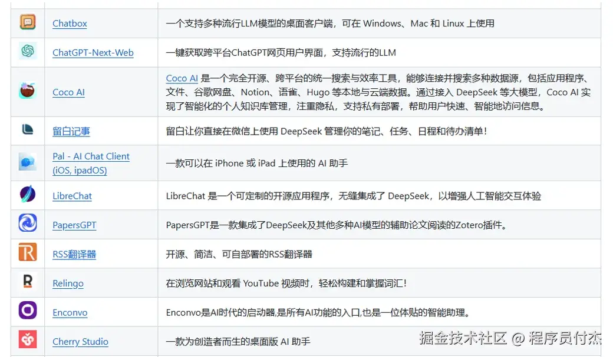The height and width of the screenshot is (357, 613).
Task: Click the RSS翻译器 orange R icon
Action: click(x=28, y=252)
